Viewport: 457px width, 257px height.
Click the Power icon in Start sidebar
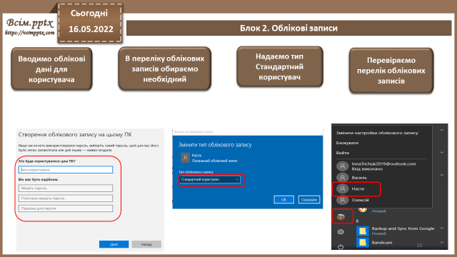coord(341,247)
